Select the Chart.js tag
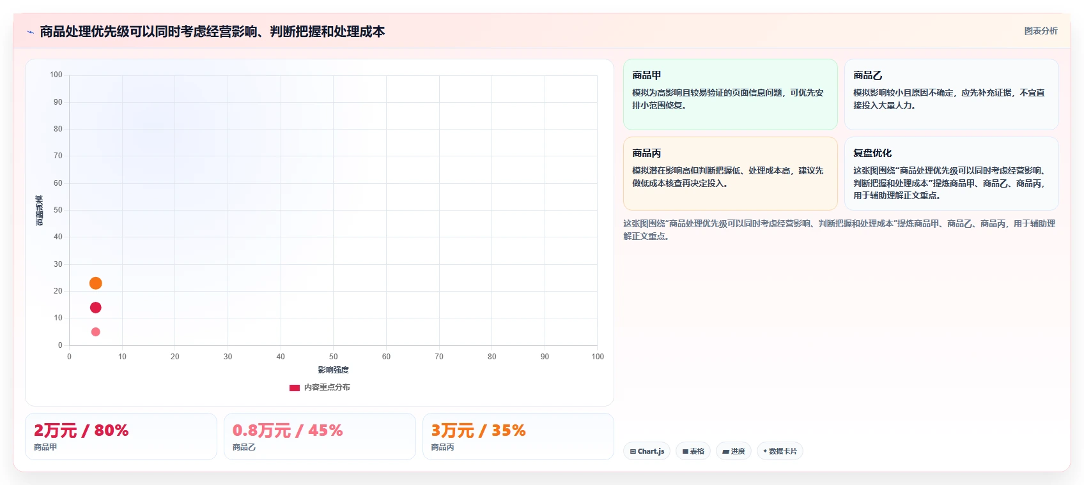This screenshot has height=485, width=1084. 647,451
